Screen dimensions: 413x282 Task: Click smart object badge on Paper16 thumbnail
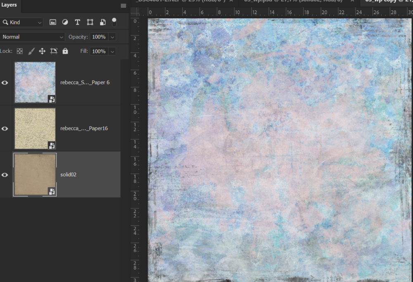point(52,145)
